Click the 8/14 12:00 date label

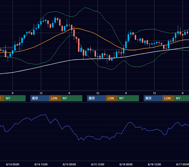tap(41, 164)
